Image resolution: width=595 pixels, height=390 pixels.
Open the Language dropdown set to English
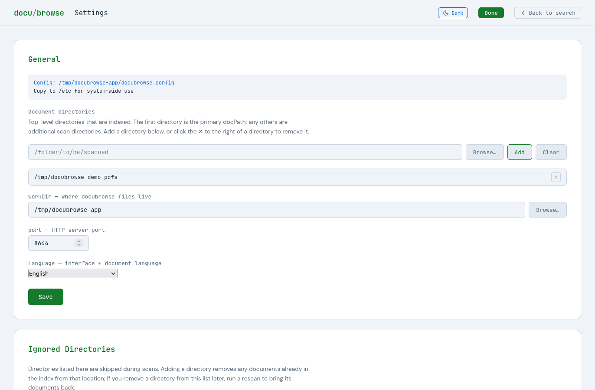click(x=73, y=273)
